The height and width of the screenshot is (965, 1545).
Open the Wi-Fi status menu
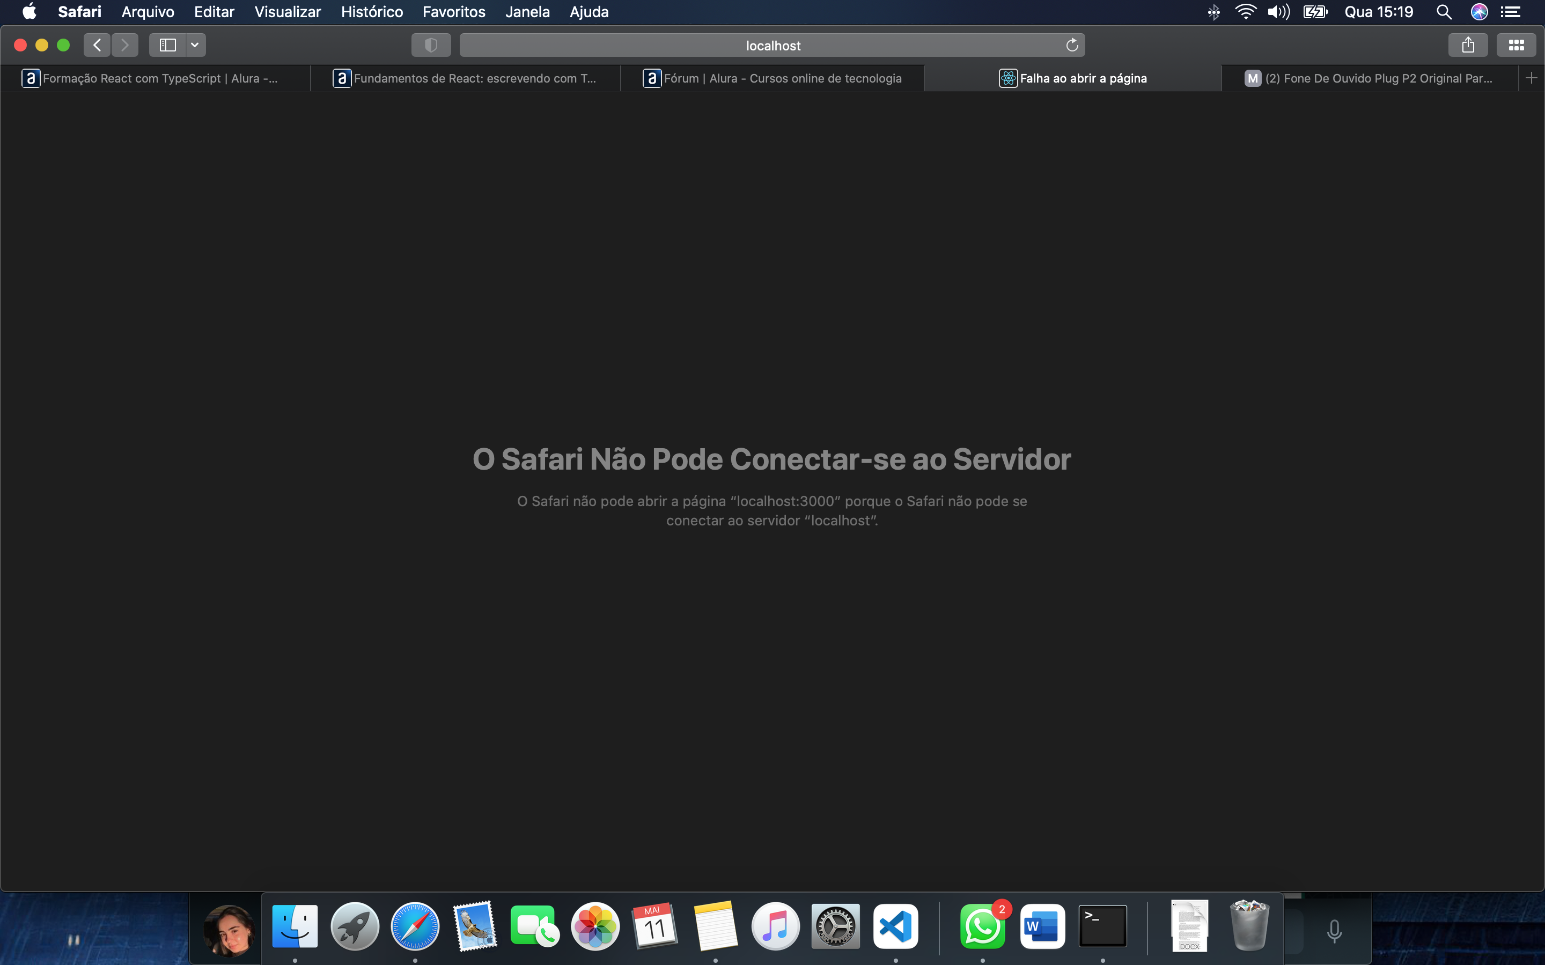[x=1246, y=11]
